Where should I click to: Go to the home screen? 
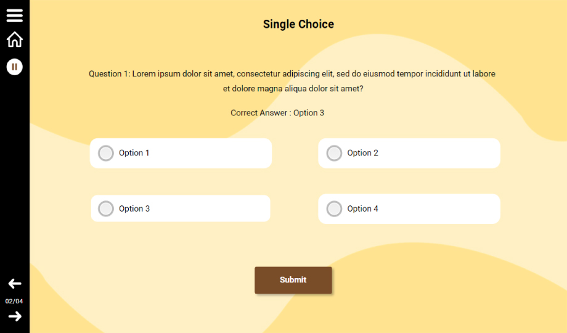(x=15, y=39)
